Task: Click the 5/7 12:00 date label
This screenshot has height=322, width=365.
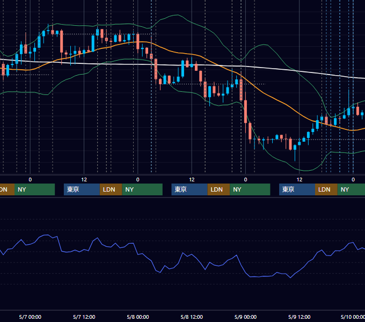Action: (x=84, y=317)
